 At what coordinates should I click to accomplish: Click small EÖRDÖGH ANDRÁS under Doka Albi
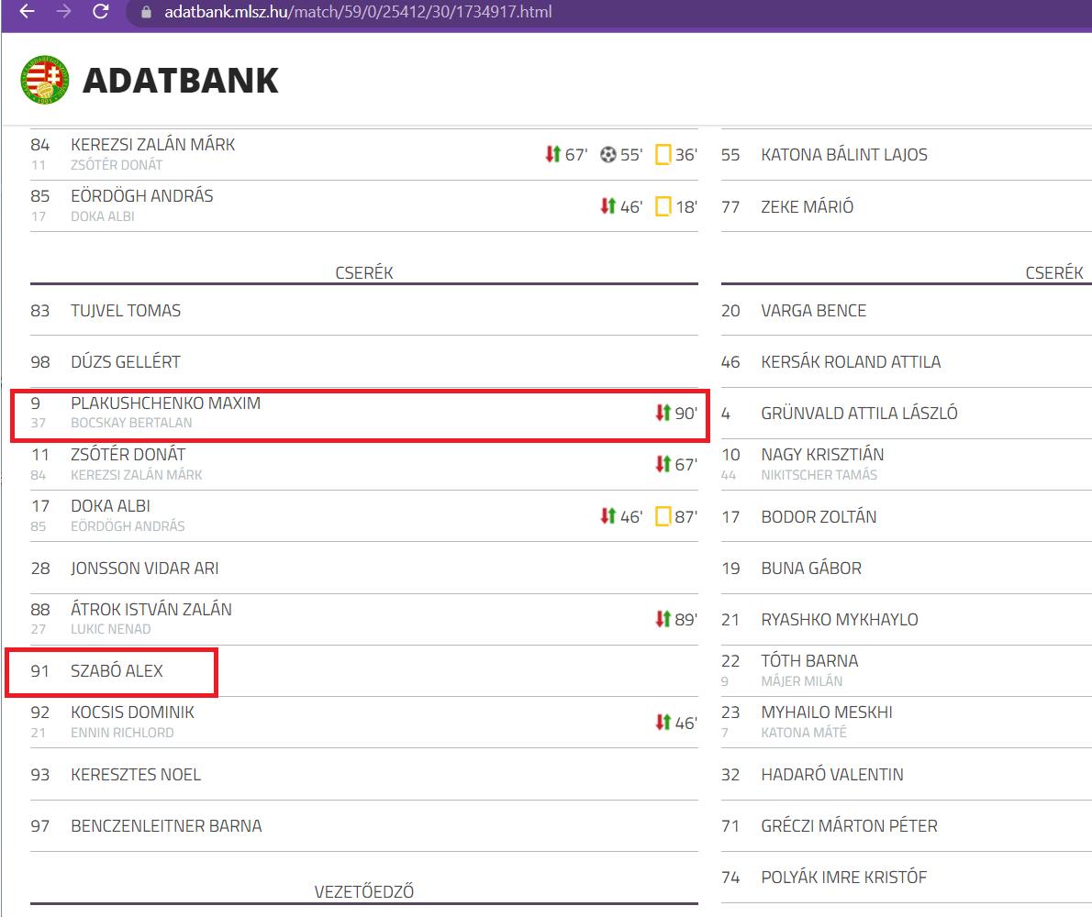(x=128, y=526)
